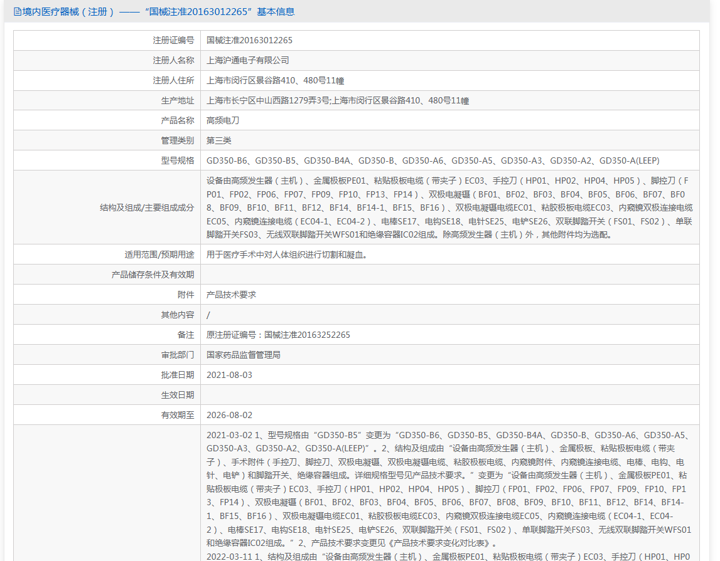This screenshot has height=561, width=720.
Task: Click product name 高频电刀
Action: click(x=223, y=120)
